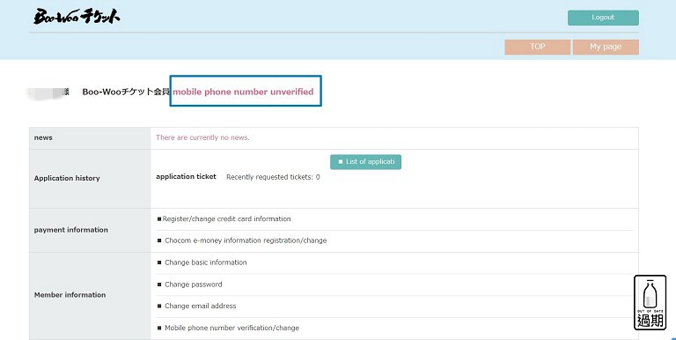Open the List of applications button
This screenshot has width=676, height=340.
pos(365,162)
